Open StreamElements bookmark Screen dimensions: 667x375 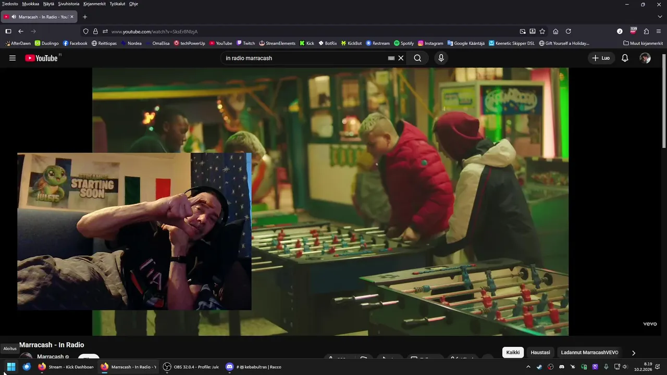(x=277, y=43)
